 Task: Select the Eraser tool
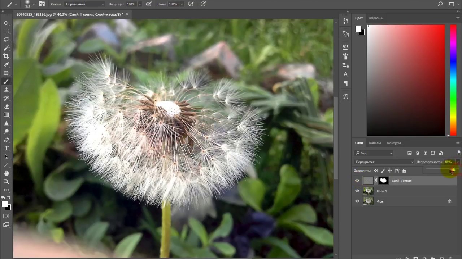click(x=6, y=106)
